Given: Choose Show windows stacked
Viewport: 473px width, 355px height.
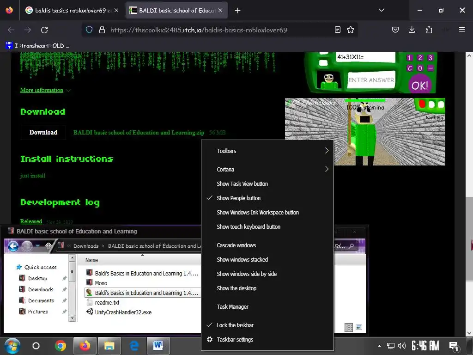Looking at the screenshot, I should (x=267, y=260).
